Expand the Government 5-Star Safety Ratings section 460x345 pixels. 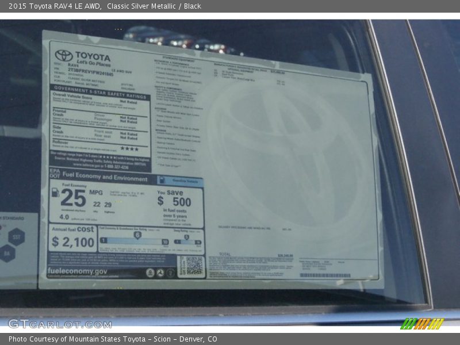tap(100, 93)
